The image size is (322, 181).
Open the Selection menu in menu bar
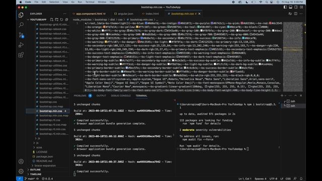coord(54,2)
